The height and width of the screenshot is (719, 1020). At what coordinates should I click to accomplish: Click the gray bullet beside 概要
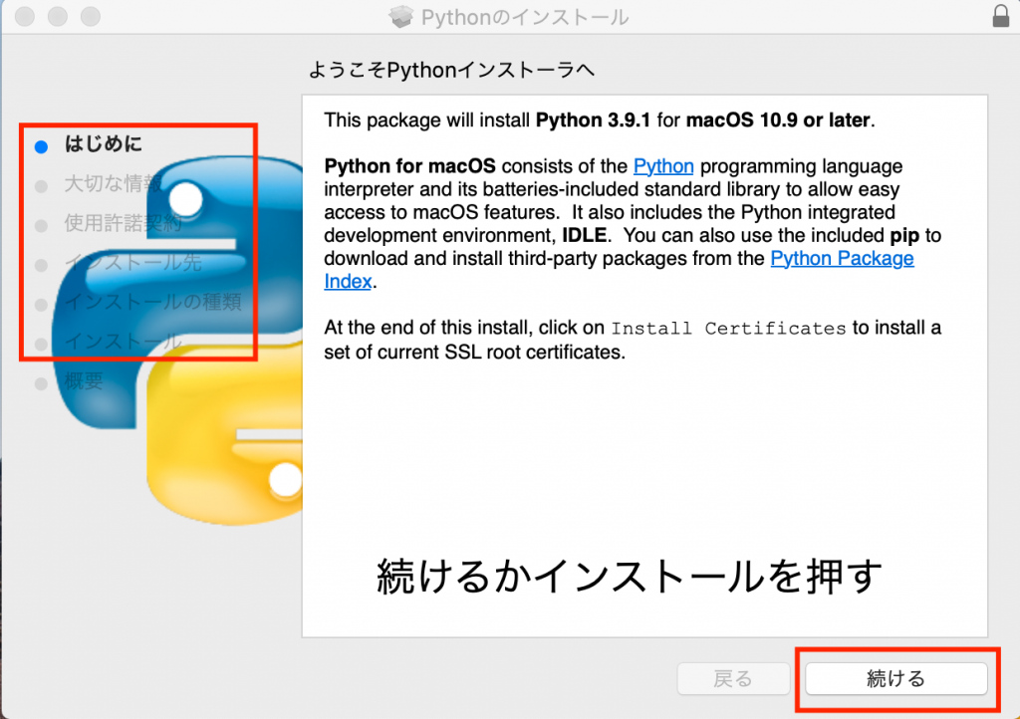(x=41, y=383)
